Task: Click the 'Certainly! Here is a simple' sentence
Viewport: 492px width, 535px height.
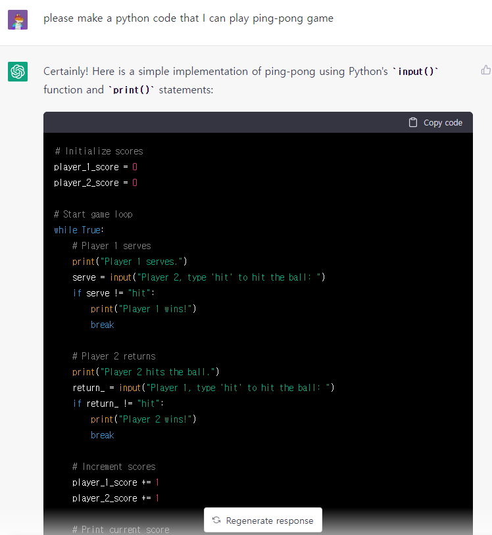Action: tap(241, 81)
